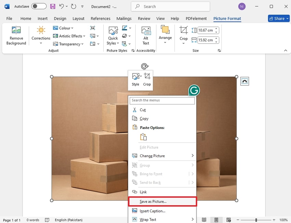Click the Compress Pictures icon
Image resolution: width=291 pixels, height=223 pixels.
pyautogui.click(x=93, y=28)
